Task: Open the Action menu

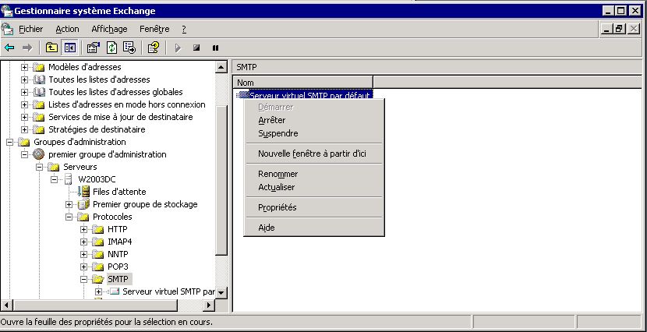Action: pos(67,30)
